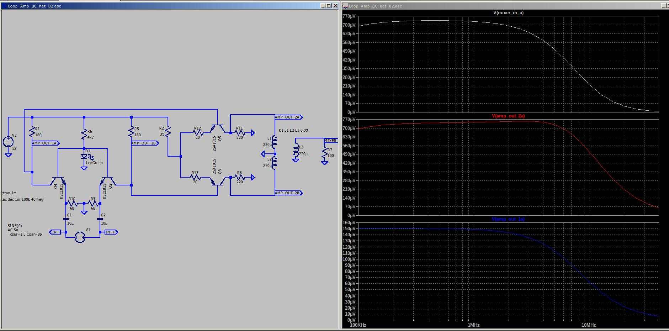Click the ground between R10 and R3

(x=84, y=212)
